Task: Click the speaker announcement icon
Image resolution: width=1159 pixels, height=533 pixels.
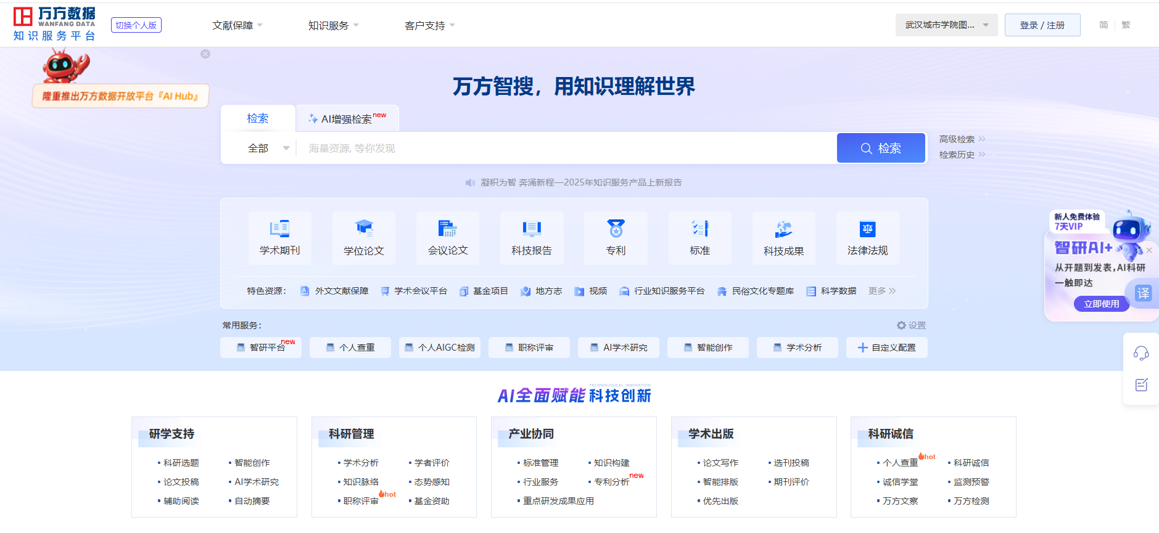Action: point(470,182)
